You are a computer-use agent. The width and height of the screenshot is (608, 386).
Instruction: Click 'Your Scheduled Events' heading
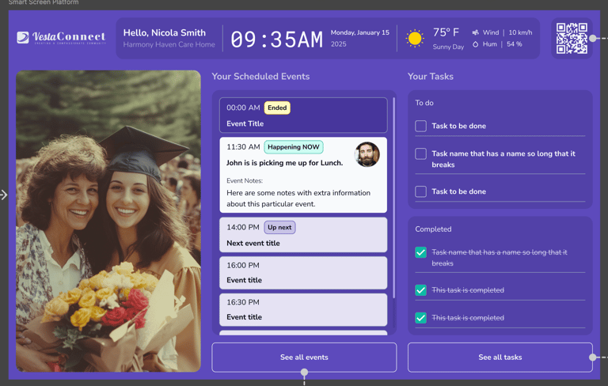260,77
